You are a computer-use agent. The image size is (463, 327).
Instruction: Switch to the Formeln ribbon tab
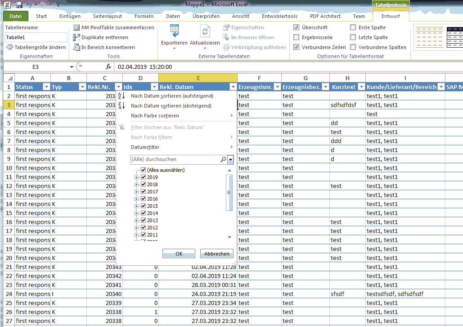144,16
